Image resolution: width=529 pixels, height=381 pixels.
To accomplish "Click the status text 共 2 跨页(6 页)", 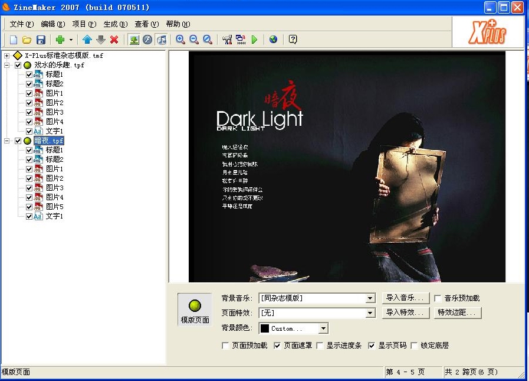I will [471, 372].
